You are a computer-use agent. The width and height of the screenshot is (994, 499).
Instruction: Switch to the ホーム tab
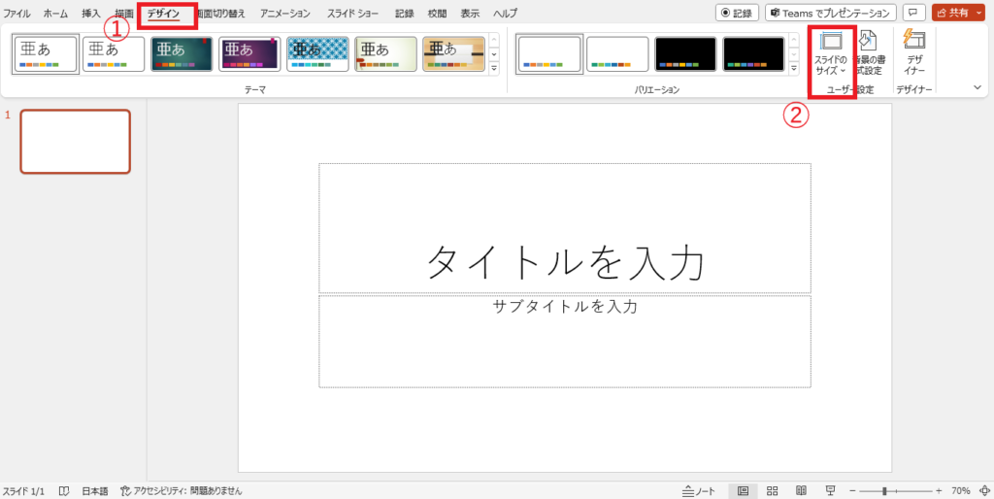coord(55,14)
